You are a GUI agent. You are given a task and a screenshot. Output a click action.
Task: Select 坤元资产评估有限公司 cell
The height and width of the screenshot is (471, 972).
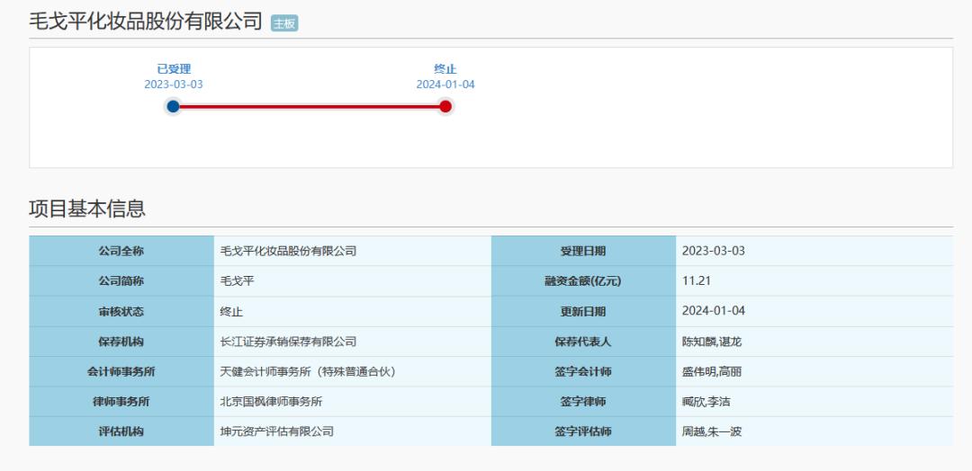tap(352, 431)
